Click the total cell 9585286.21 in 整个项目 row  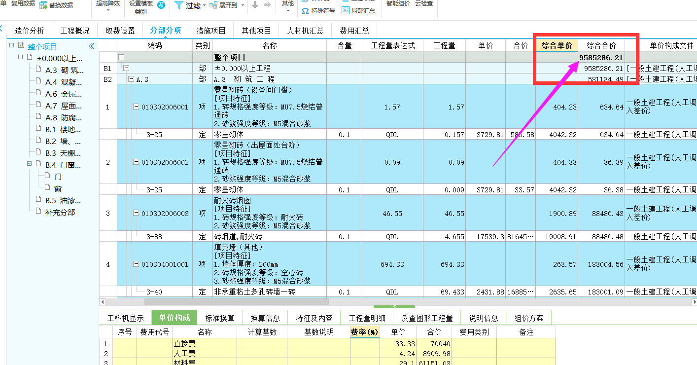pyautogui.click(x=601, y=58)
